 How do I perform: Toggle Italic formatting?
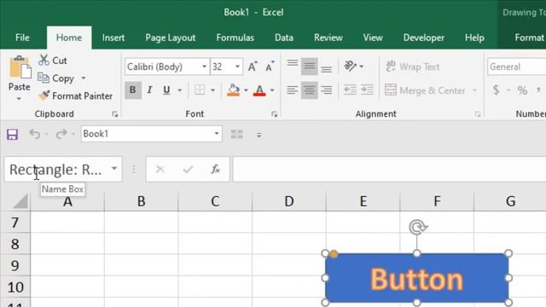[150, 90]
